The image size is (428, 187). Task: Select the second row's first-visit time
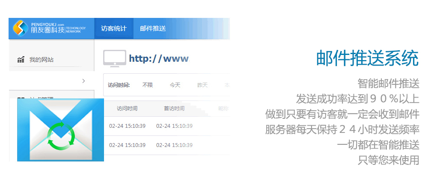[x=174, y=145]
